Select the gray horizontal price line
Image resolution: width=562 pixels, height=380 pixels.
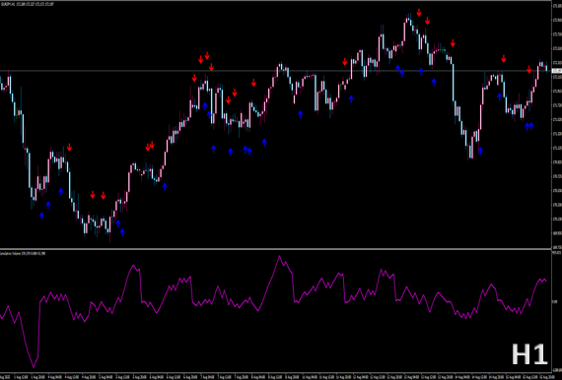coord(275,71)
